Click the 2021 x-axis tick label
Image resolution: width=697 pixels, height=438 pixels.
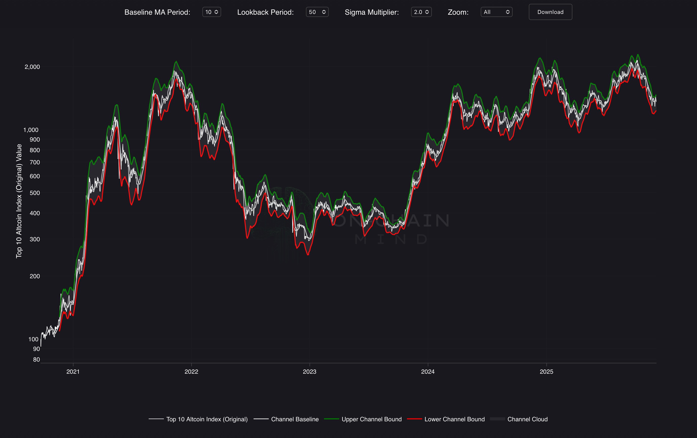coord(73,371)
